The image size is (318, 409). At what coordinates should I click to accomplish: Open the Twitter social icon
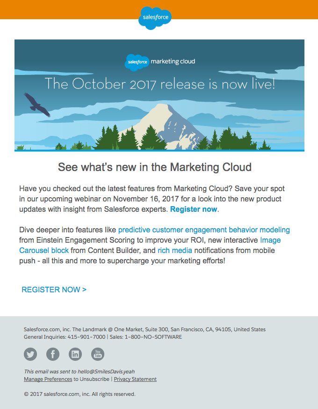[x=31, y=354]
